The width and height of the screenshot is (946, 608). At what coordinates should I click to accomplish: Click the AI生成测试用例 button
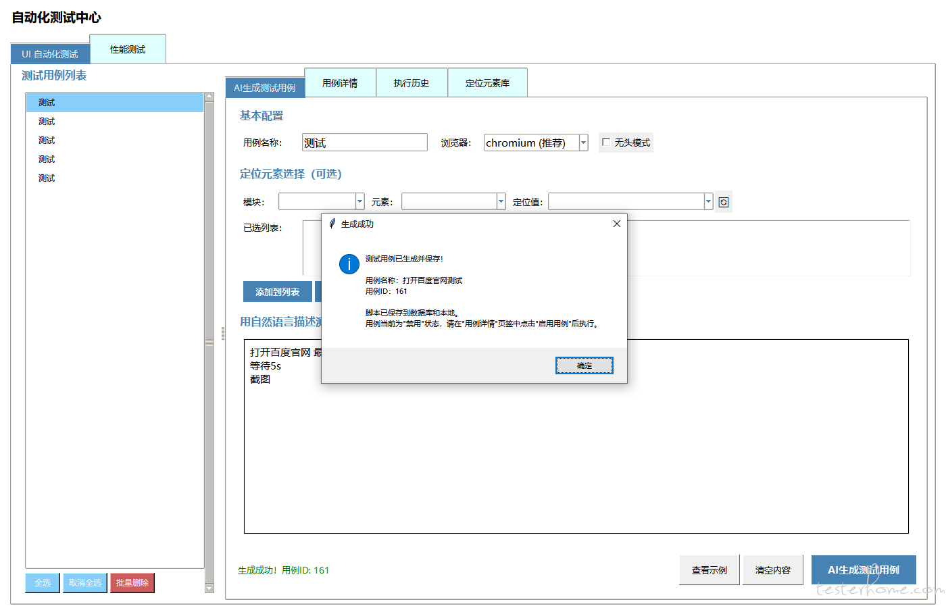[863, 570]
